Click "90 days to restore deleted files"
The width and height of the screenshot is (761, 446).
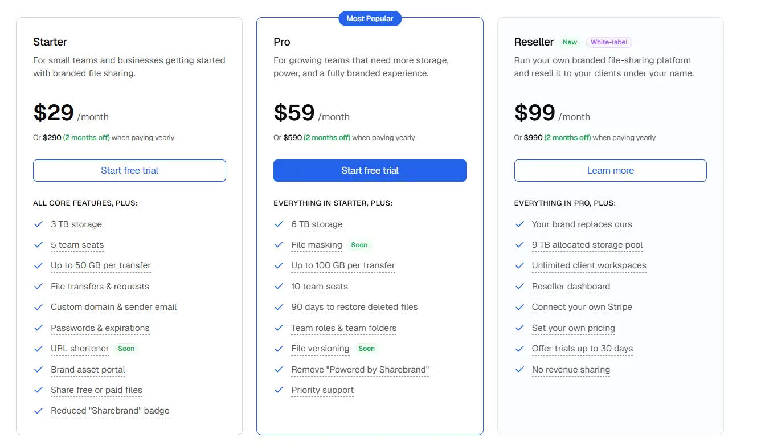pos(354,307)
